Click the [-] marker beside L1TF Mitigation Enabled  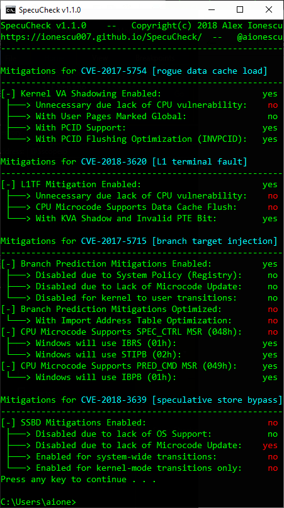coord(8,184)
